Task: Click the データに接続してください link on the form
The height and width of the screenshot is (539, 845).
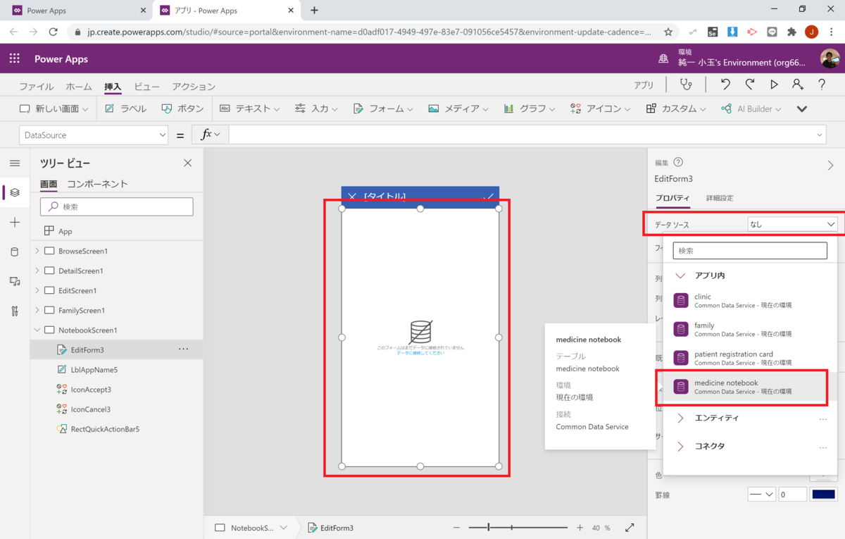Action: [x=420, y=352]
